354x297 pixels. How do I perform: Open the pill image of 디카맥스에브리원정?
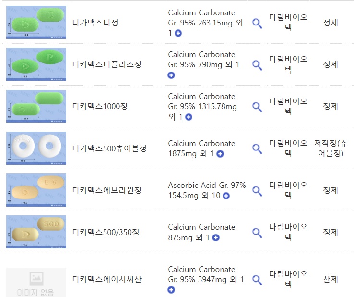click(36, 190)
